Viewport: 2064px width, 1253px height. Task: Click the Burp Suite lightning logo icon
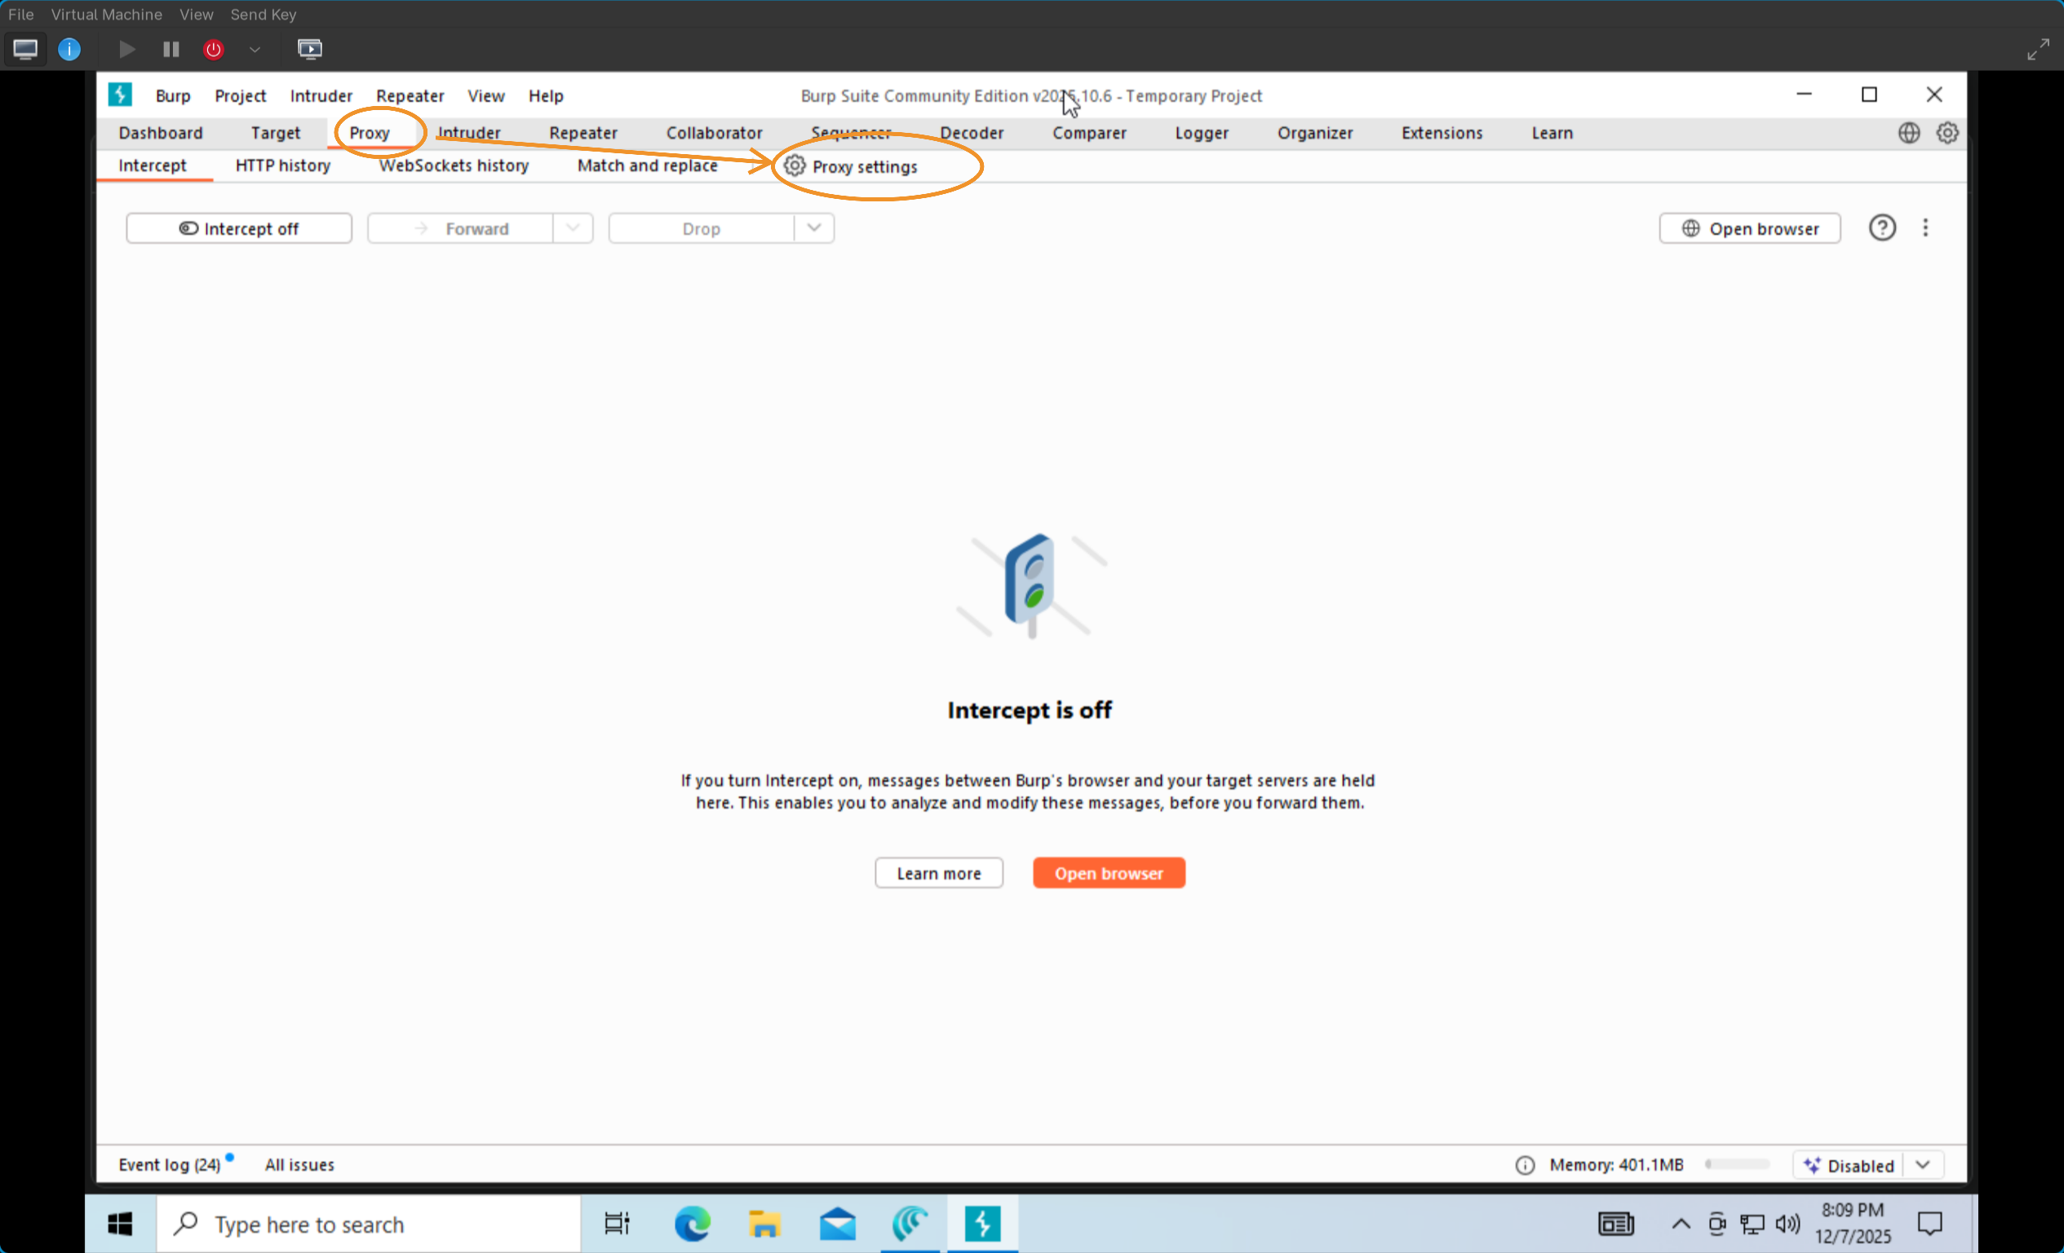point(120,95)
